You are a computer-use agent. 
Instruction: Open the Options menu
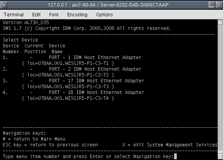click(105, 15)
